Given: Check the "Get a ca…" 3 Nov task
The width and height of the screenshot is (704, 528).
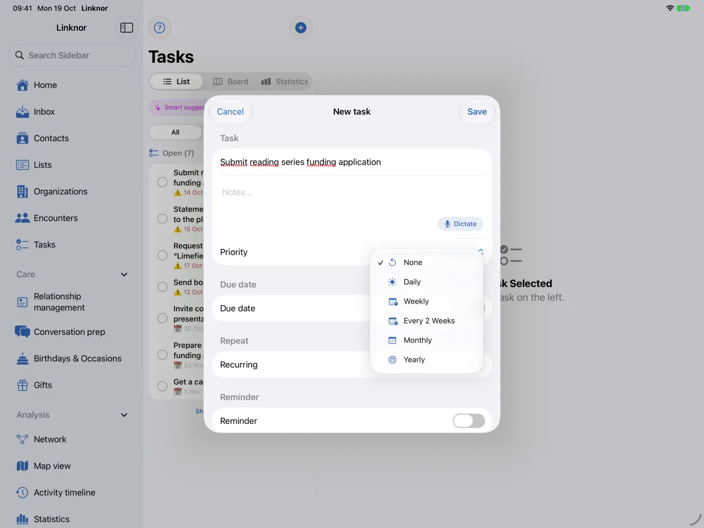Looking at the screenshot, I should coord(162,386).
